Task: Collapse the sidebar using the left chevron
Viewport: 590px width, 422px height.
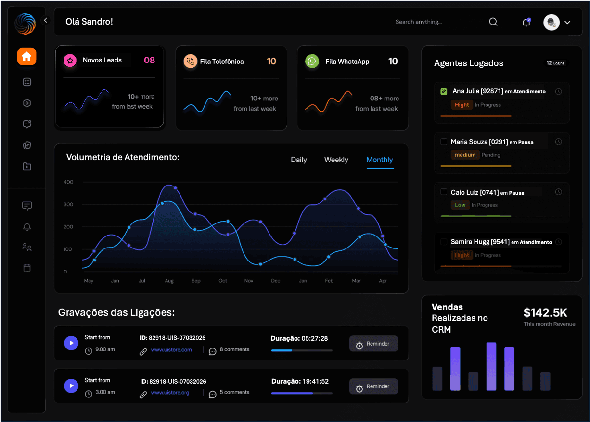Action: [x=46, y=20]
